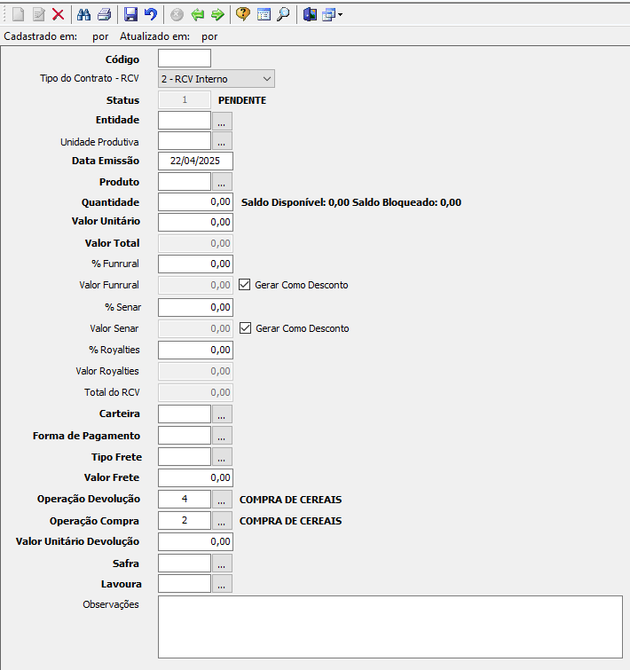
Task: Click the red X delete icon
Action: click(x=58, y=14)
